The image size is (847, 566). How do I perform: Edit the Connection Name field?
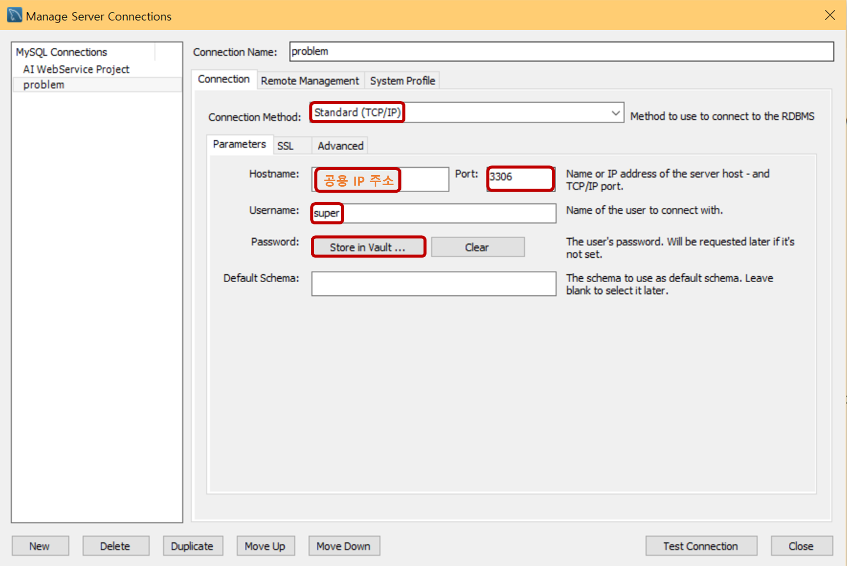[561, 51]
